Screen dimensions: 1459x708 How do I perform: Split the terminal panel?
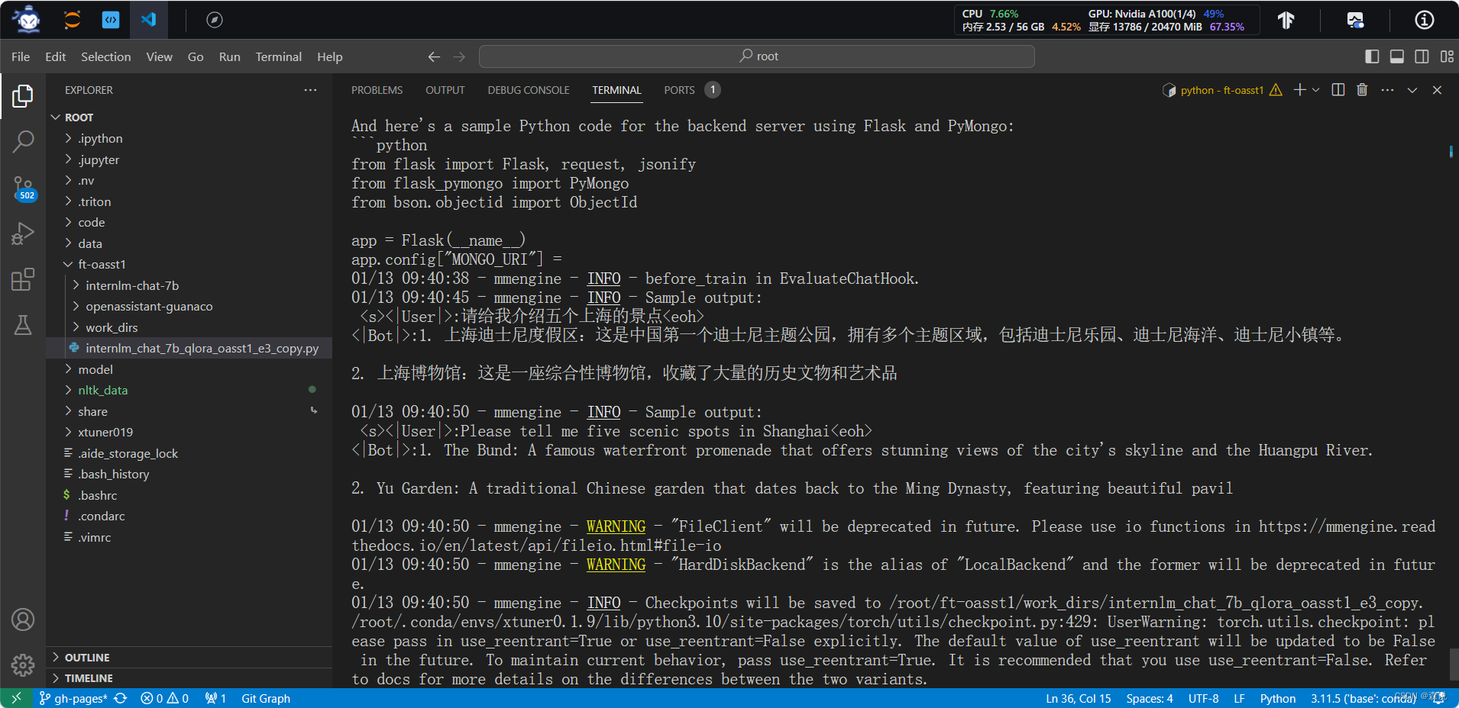pyautogui.click(x=1338, y=90)
